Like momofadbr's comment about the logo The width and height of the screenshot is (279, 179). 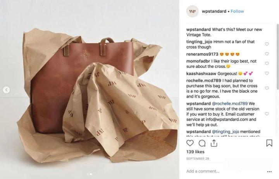[x=267, y=64]
